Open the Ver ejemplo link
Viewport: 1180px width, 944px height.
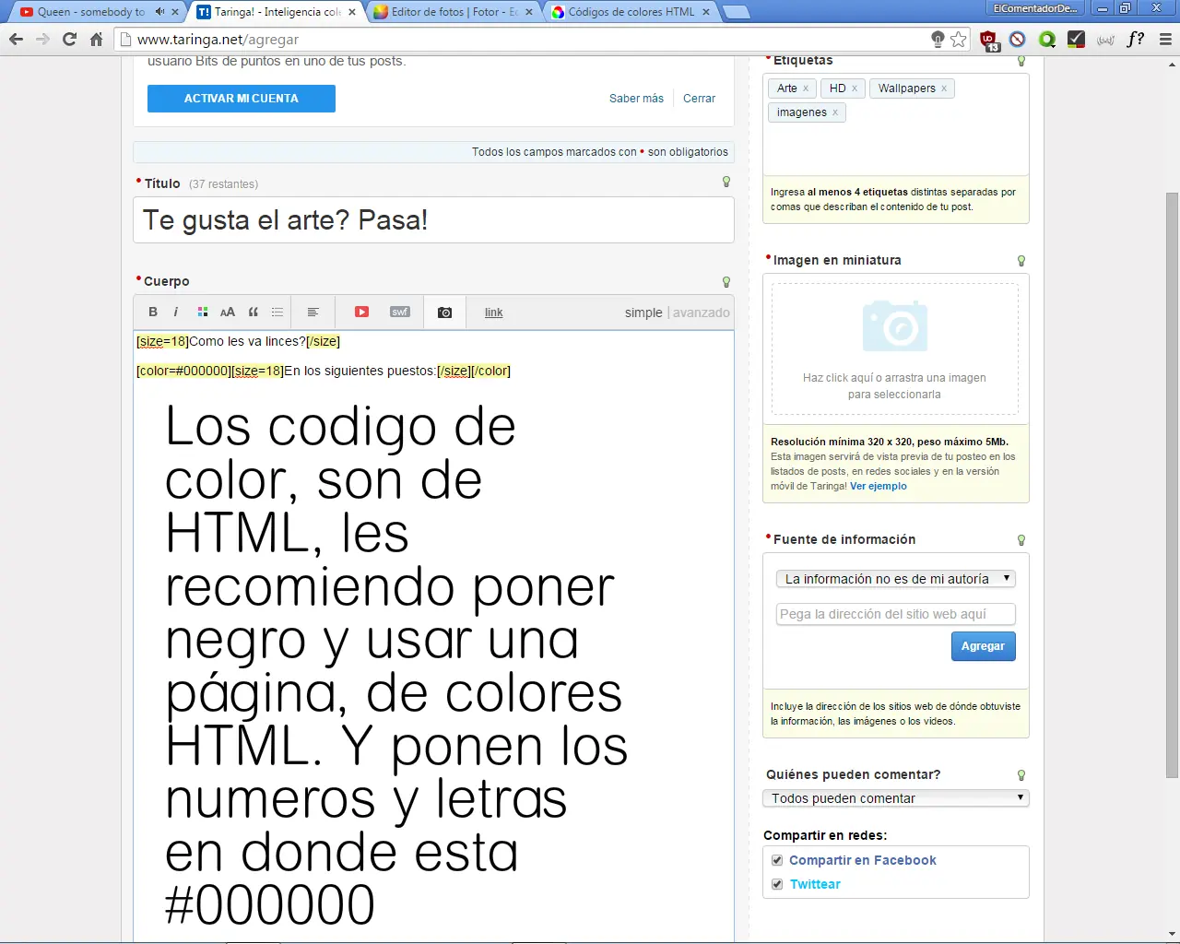(879, 486)
